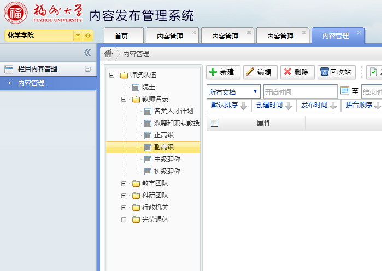Open the calendar date picker icon

point(345,90)
